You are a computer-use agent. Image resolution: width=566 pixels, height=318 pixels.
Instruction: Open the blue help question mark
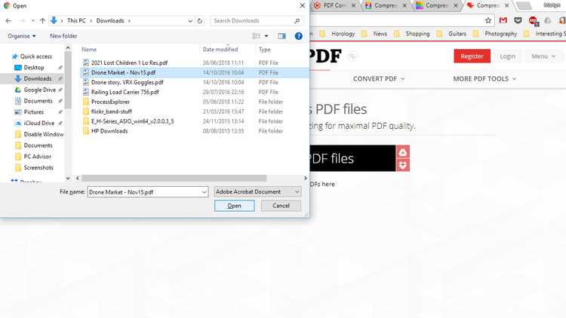click(x=299, y=35)
